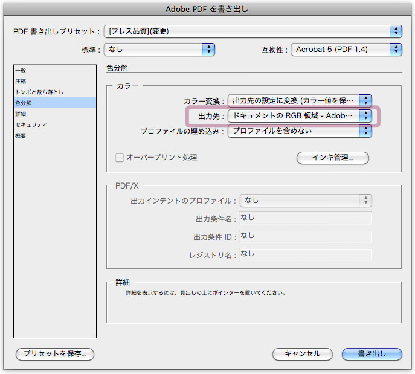Select 色分解 in the category list
Image resolution: width=415 pixels, height=374 pixels.
55,103
